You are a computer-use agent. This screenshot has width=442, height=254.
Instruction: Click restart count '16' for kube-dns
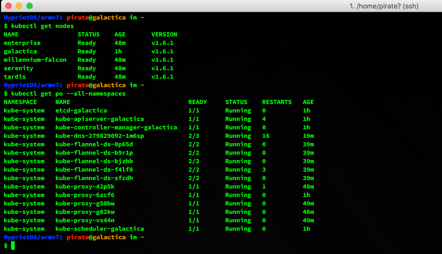pos(266,136)
